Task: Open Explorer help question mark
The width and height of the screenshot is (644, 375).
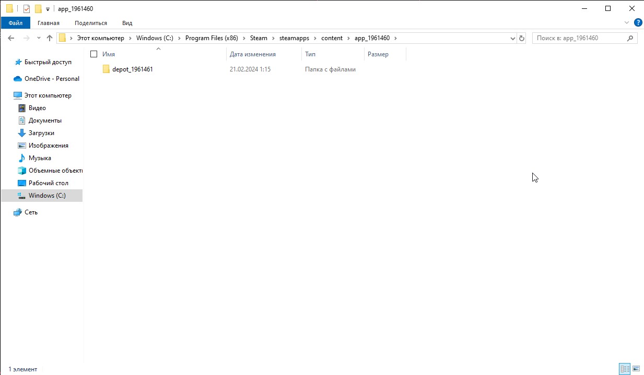Action: tap(638, 23)
